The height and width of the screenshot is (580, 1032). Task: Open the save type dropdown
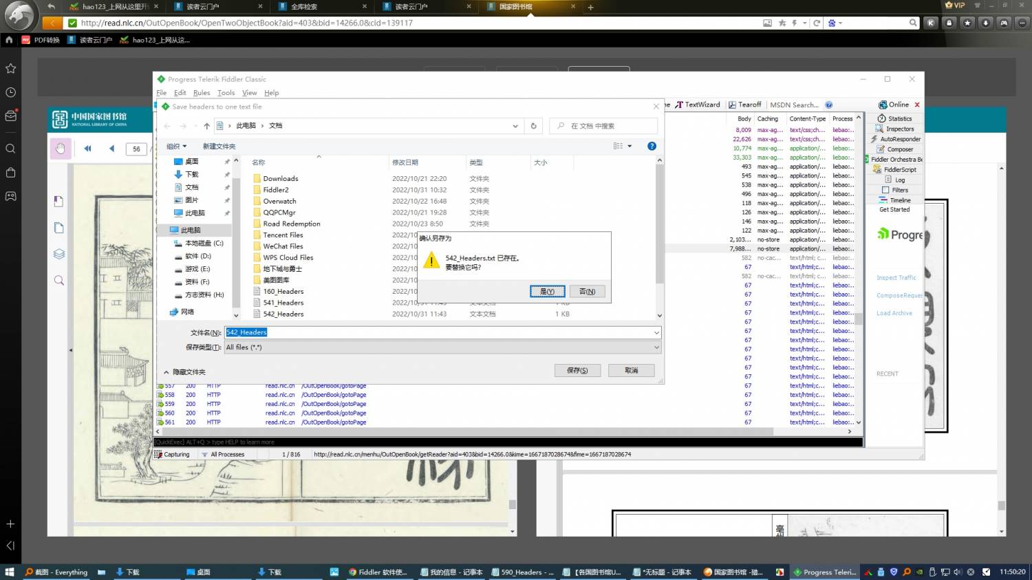pos(656,347)
